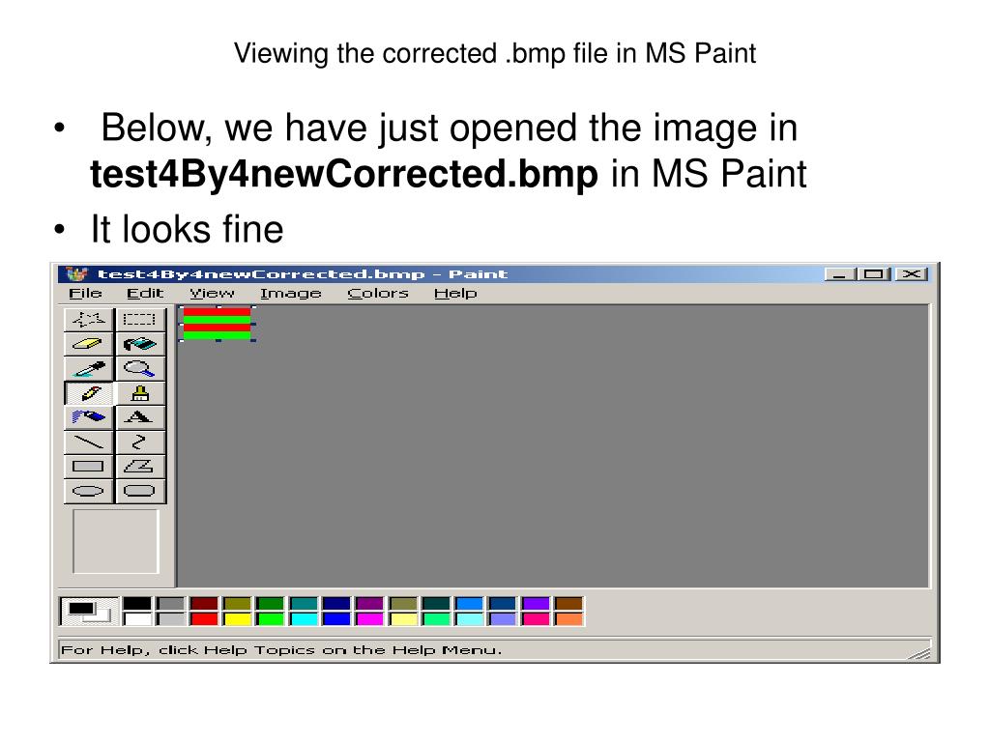Screen dimensions: 990x742
Task: Select the violet swatch in top row
Action: [536, 604]
